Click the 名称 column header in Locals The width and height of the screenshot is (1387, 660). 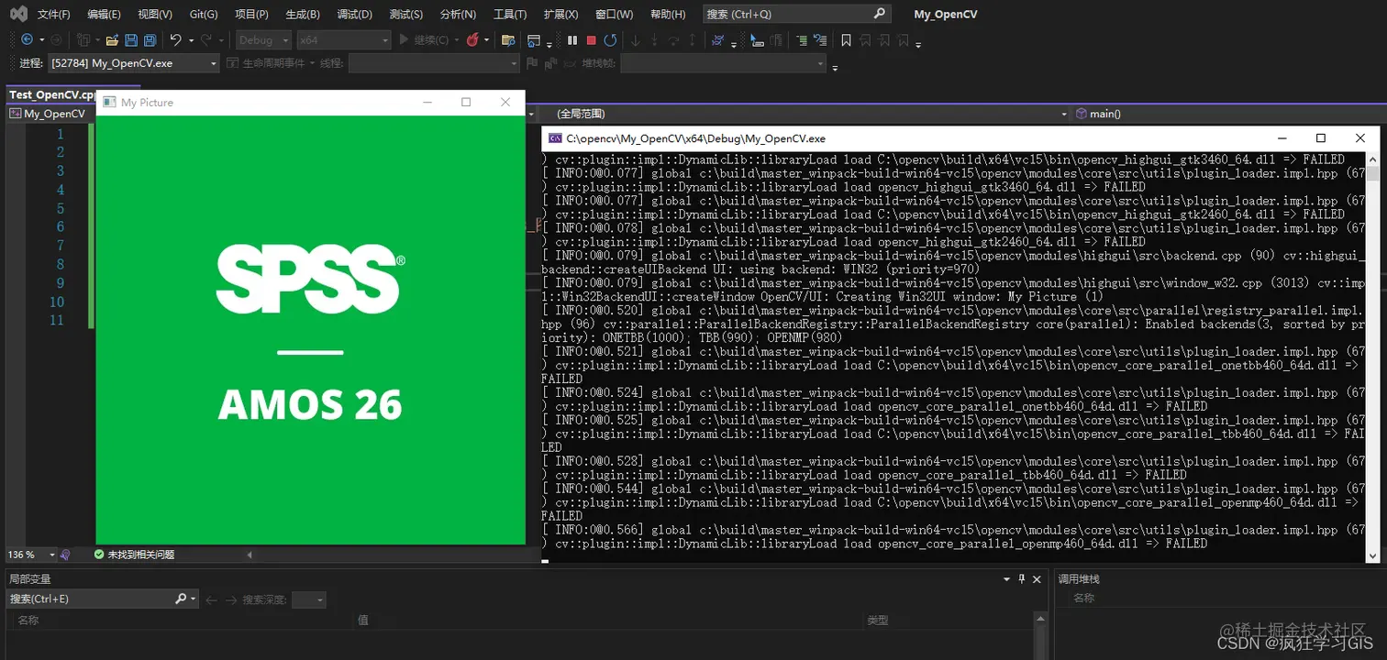(x=28, y=620)
